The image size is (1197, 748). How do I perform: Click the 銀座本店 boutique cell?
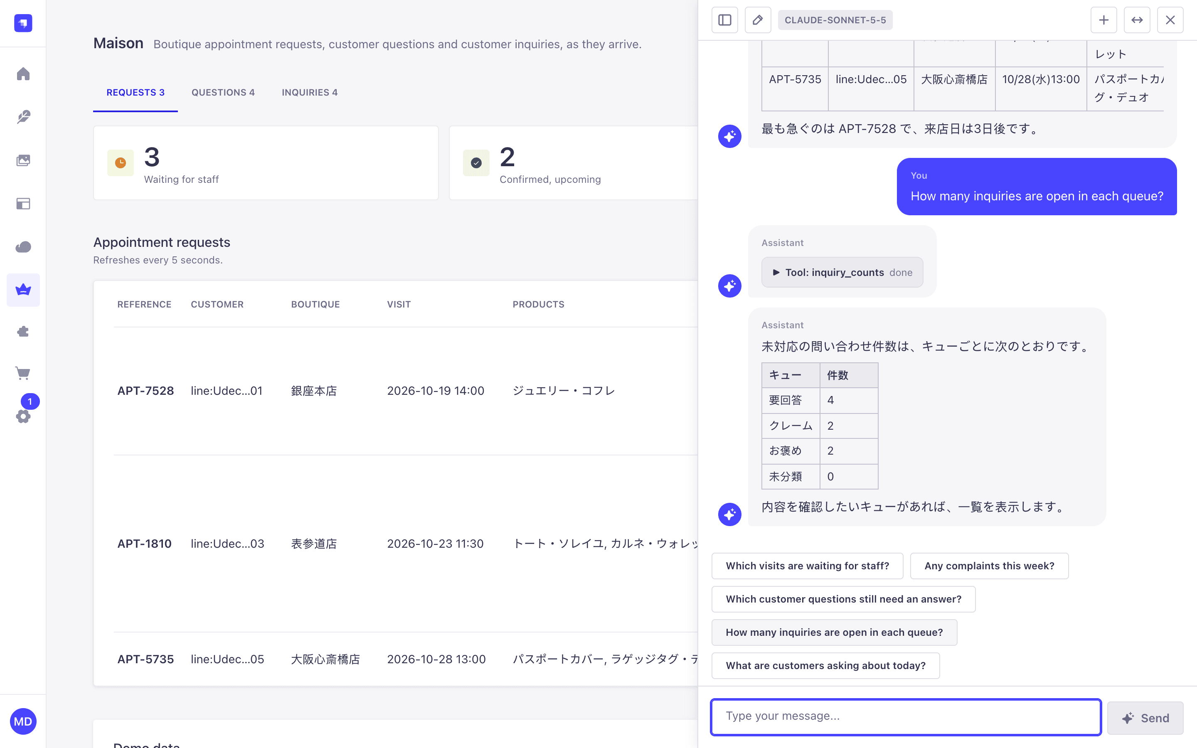(314, 391)
